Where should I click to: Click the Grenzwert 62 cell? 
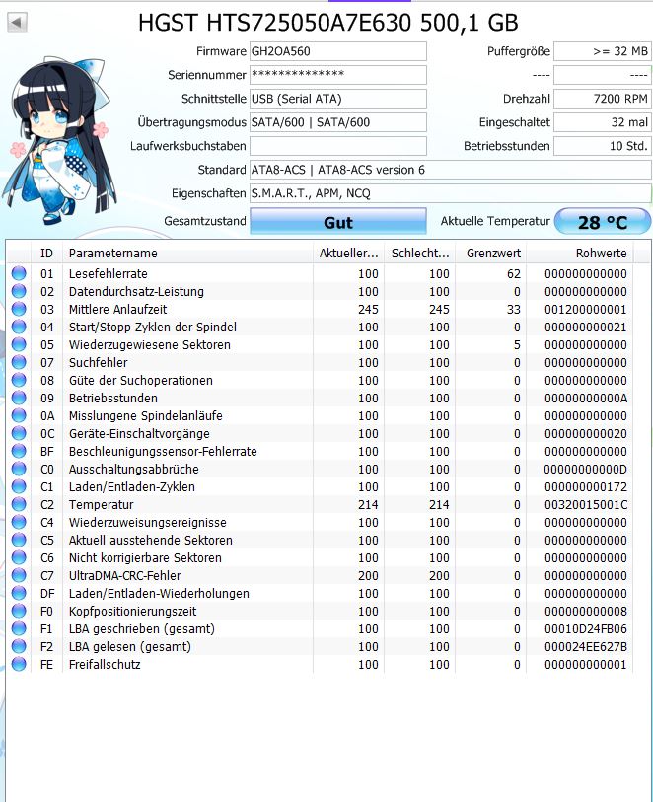pyautogui.click(x=513, y=273)
